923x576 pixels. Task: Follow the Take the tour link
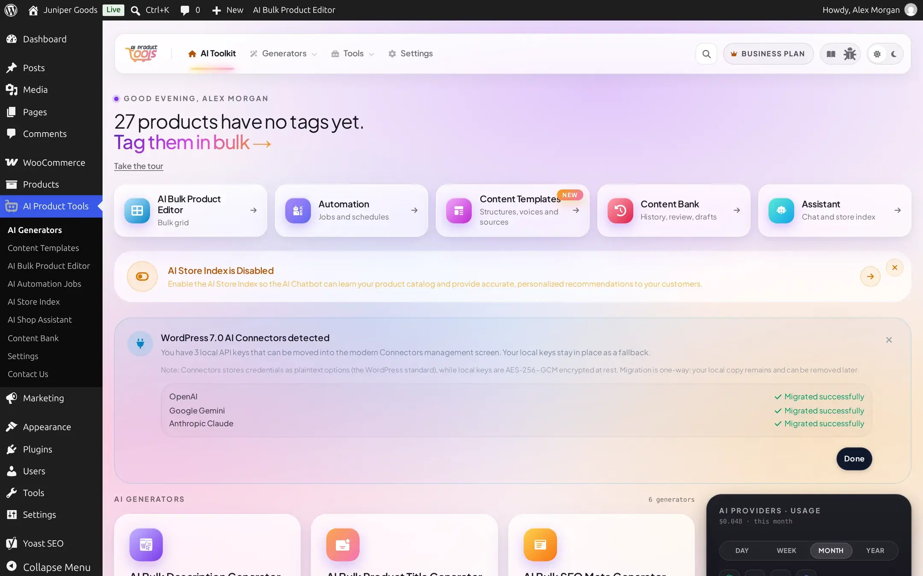coord(138,166)
